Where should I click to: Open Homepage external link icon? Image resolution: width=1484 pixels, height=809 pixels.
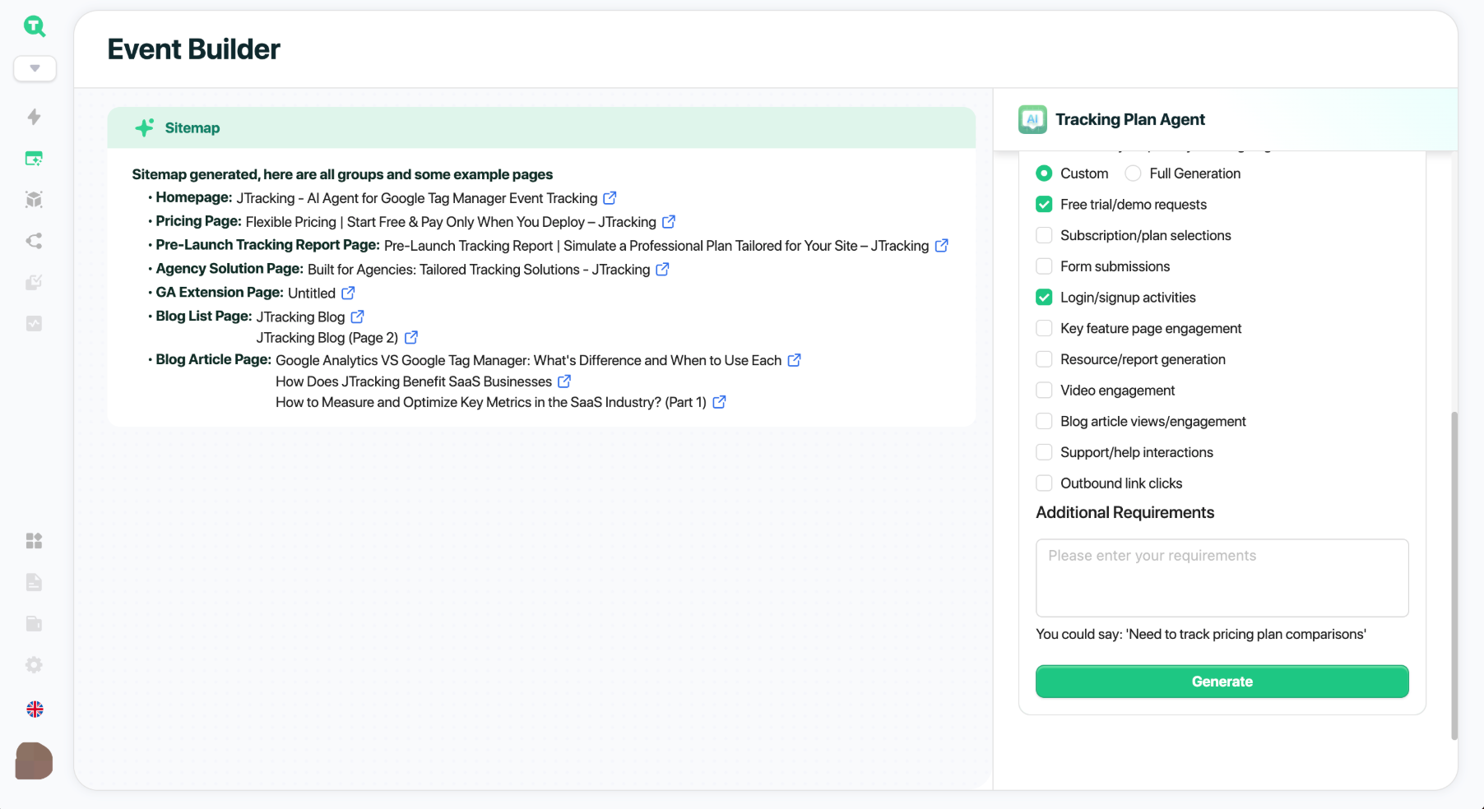tap(610, 198)
